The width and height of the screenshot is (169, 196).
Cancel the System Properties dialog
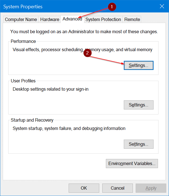(x=117, y=188)
